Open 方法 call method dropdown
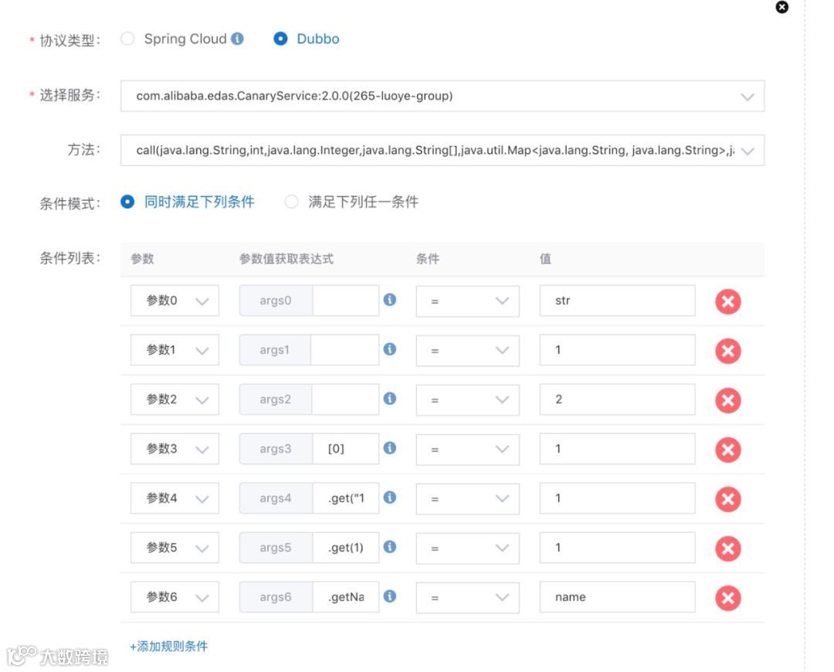This screenshot has height=672, width=834. tap(442, 151)
